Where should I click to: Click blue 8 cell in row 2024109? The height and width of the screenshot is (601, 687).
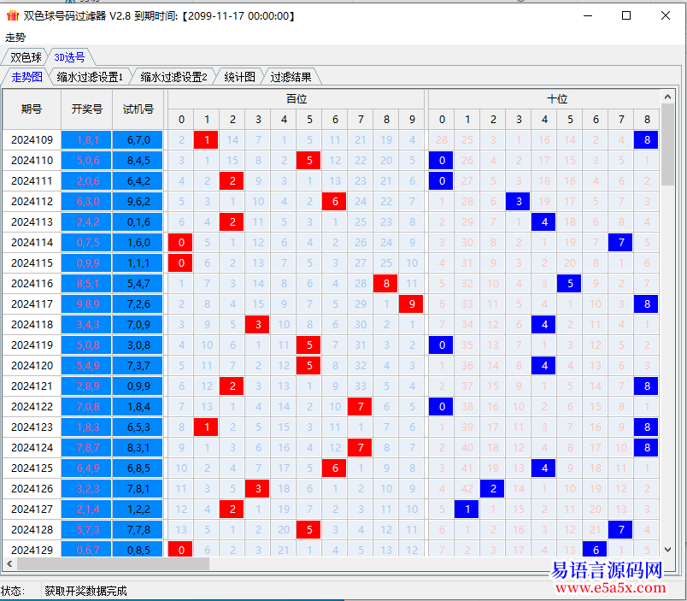pos(646,140)
